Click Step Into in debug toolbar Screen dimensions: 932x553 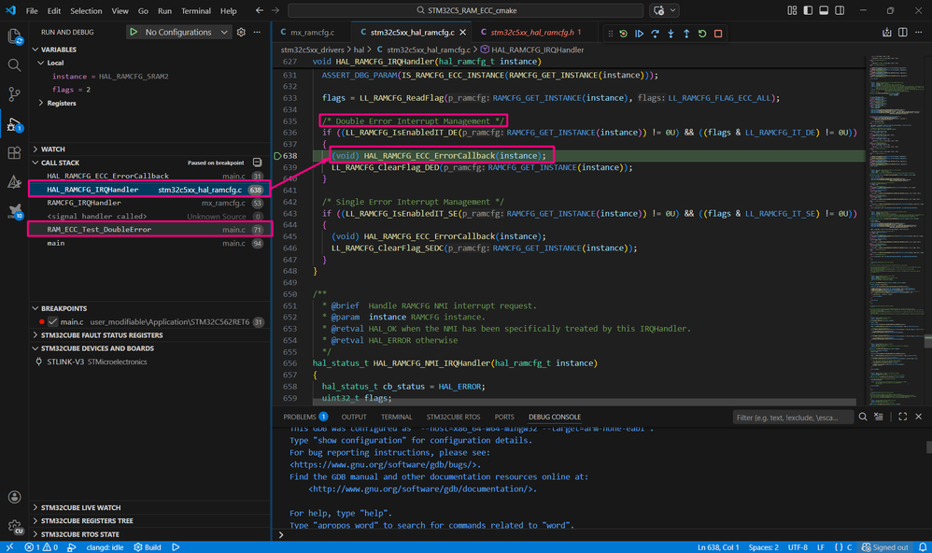[671, 34]
